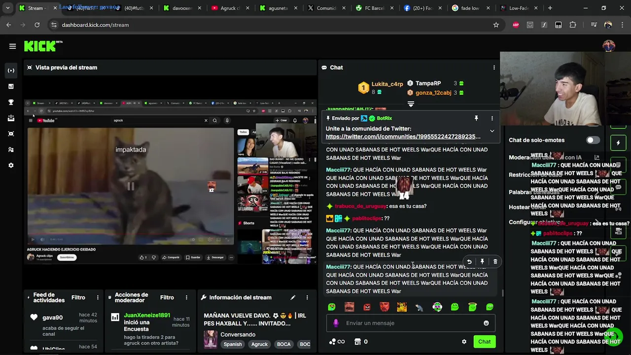Click the Agruck tag chip
The width and height of the screenshot is (631, 355).
(x=259, y=344)
